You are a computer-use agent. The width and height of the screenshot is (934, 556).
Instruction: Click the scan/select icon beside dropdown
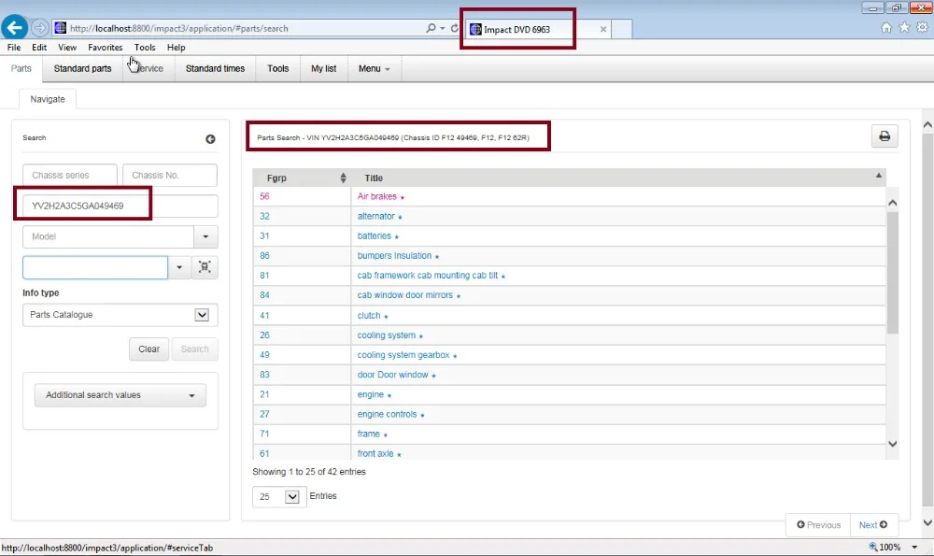point(205,268)
